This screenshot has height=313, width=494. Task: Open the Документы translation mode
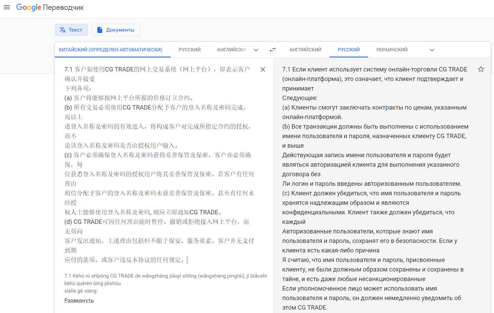(x=116, y=30)
